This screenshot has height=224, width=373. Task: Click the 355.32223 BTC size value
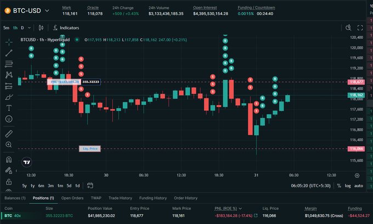pyautogui.click(x=59, y=216)
